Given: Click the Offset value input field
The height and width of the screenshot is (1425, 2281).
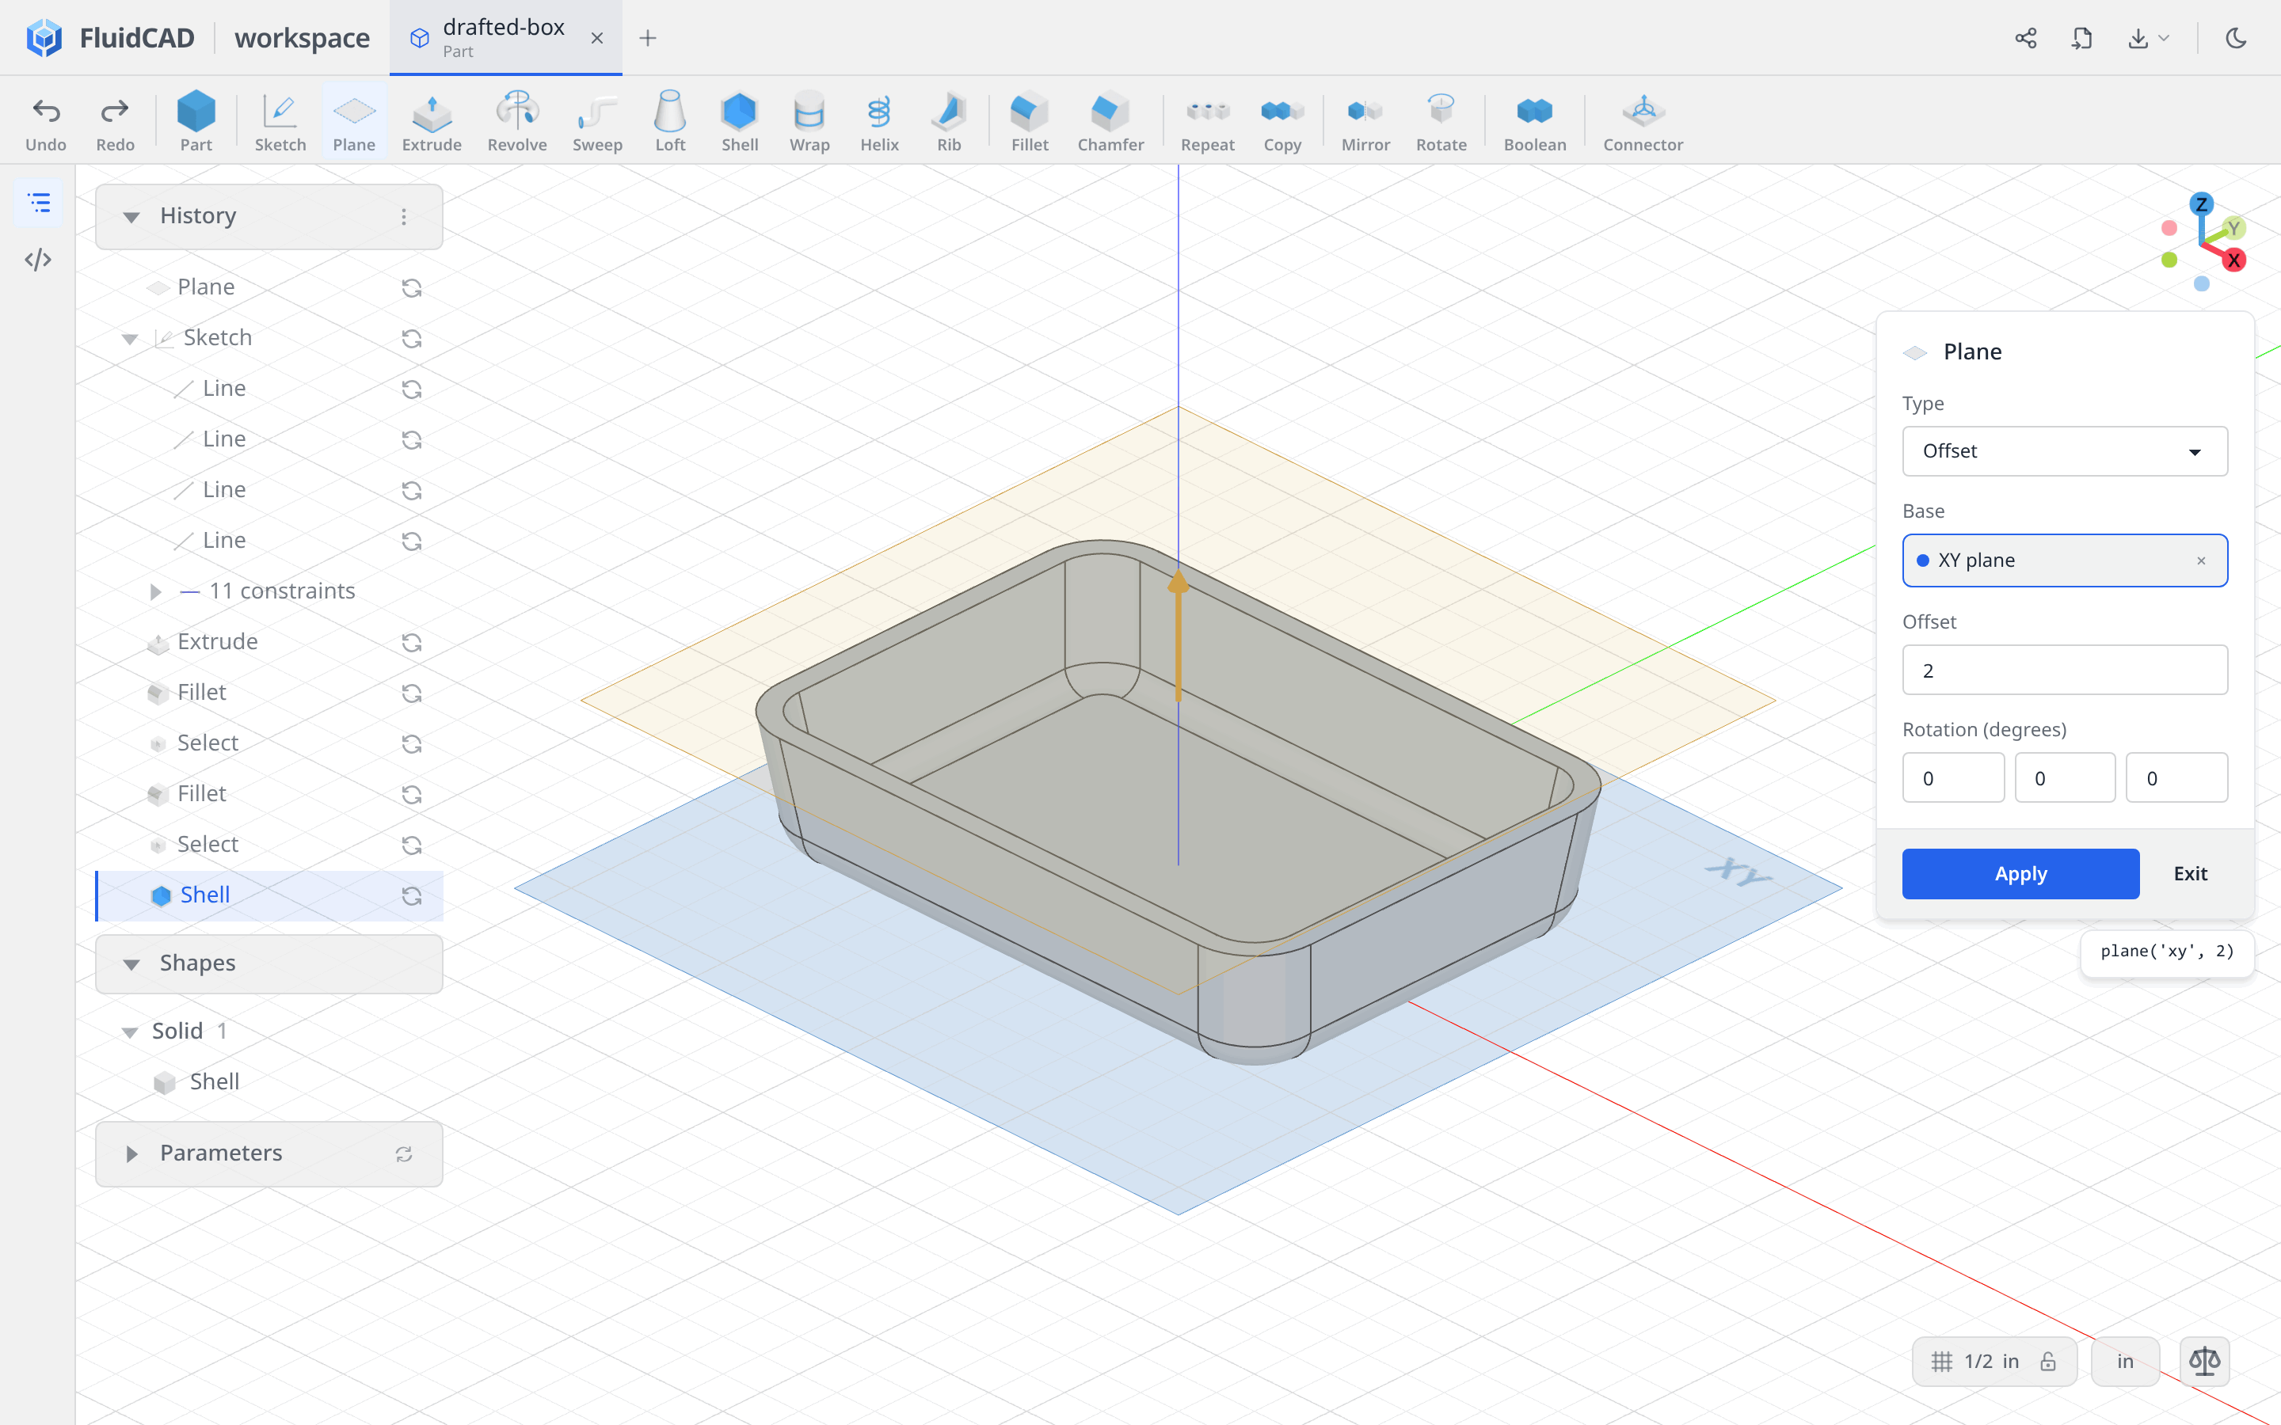Looking at the screenshot, I should pyautogui.click(x=2064, y=670).
